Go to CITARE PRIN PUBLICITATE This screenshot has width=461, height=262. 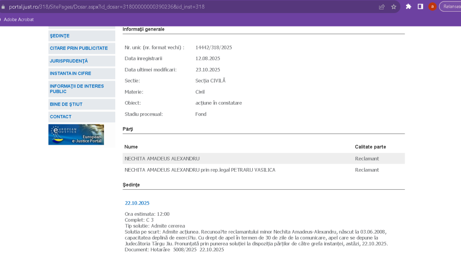[79, 48]
